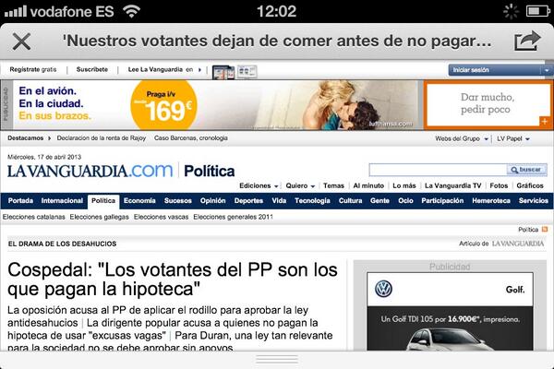
Task: Click the orange plus icon on ad
Action: (545, 121)
